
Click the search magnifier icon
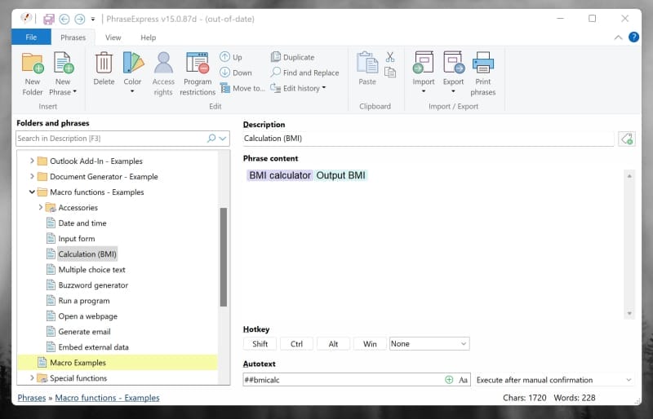coord(211,138)
